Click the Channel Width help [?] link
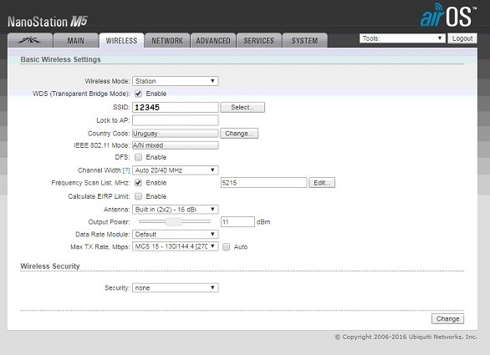 click(x=126, y=170)
